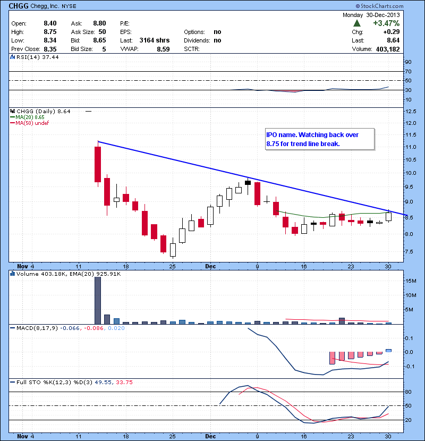425x441 pixels.
Task: Click the Dividends: no field
Action: click(202, 40)
